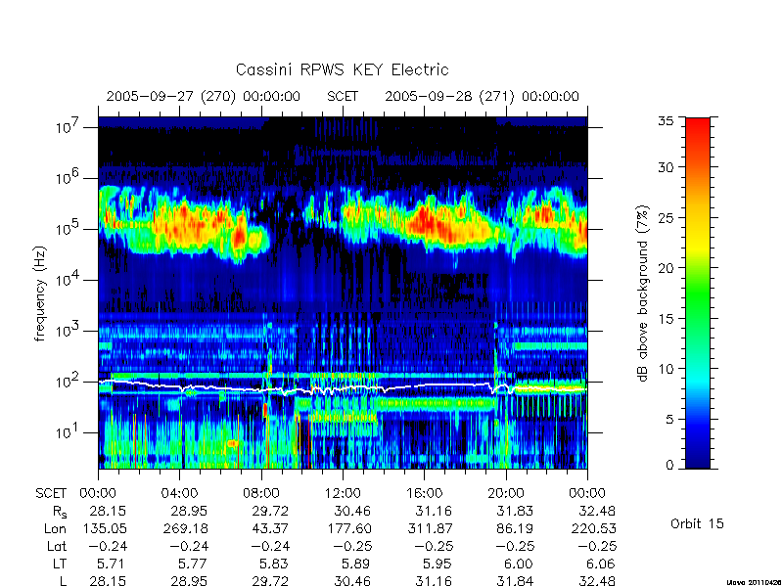Click the Rs row header label
Screen dimensions: 783x587
tap(60, 512)
